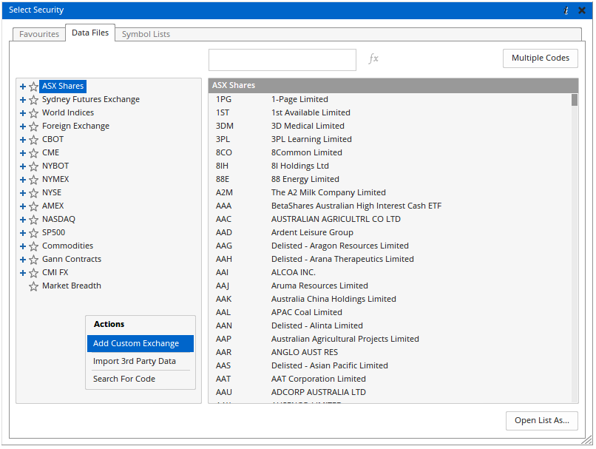Select 88E 88 Energy Limited row

(390, 180)
